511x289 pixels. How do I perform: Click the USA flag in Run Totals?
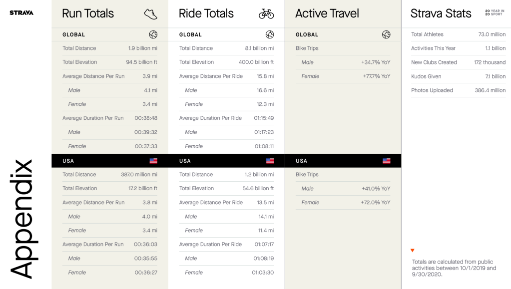click(153, 161)
